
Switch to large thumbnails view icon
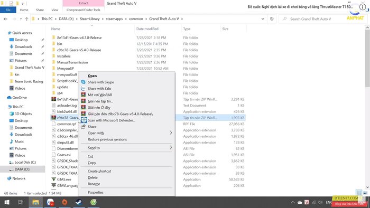[365, 193]
